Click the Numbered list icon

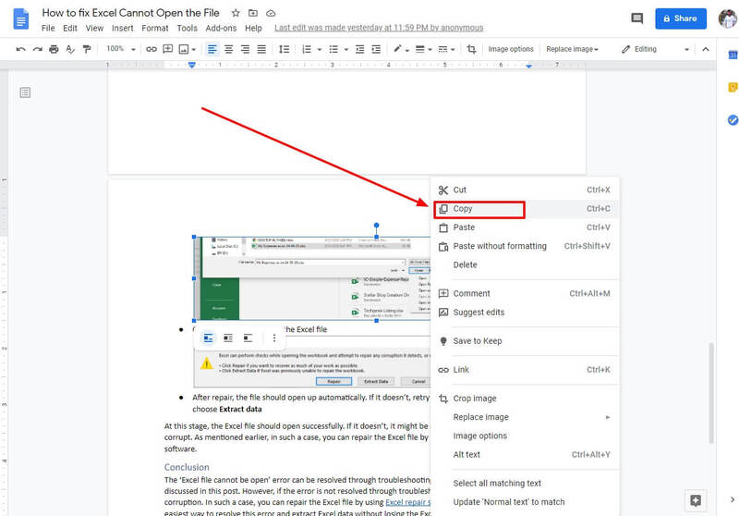(x=307, y=49)
